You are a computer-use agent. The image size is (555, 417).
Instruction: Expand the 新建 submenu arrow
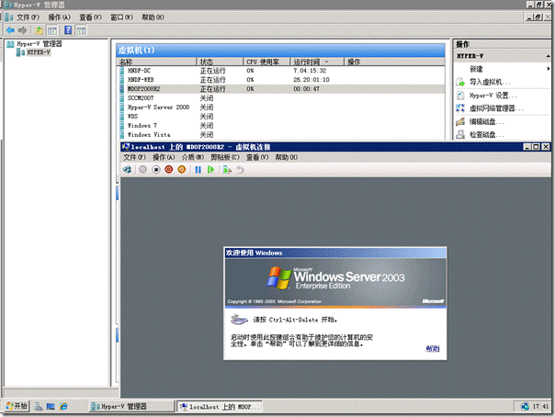pyautogui.click(x=549, y=69)
